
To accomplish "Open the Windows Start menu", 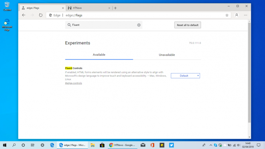I will click(5, 145).
